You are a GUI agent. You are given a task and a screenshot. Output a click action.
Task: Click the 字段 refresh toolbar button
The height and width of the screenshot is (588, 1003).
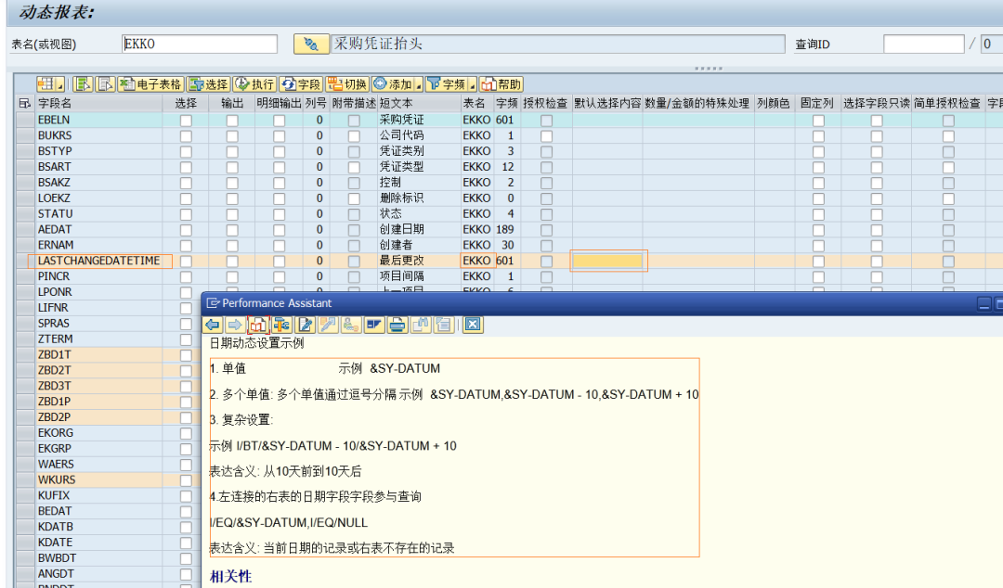click(x=301, y=84)
